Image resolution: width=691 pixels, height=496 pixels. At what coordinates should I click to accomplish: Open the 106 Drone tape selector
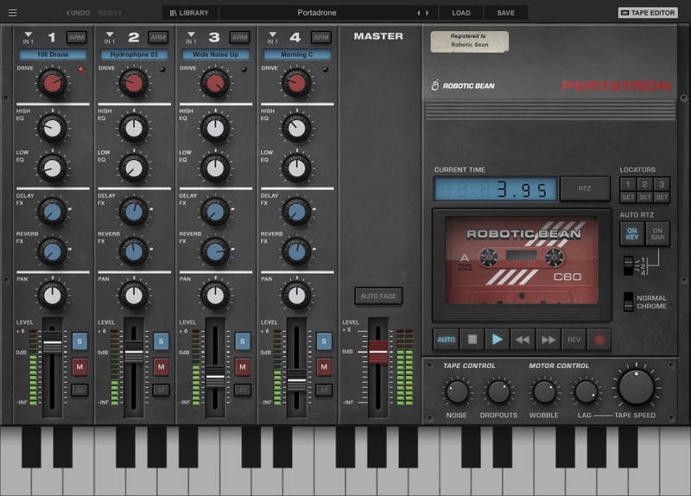[53, 54]
